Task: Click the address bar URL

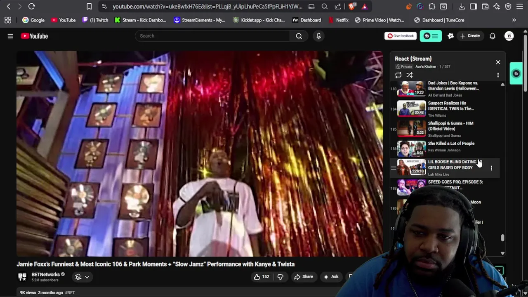Action: click(207, 7)
